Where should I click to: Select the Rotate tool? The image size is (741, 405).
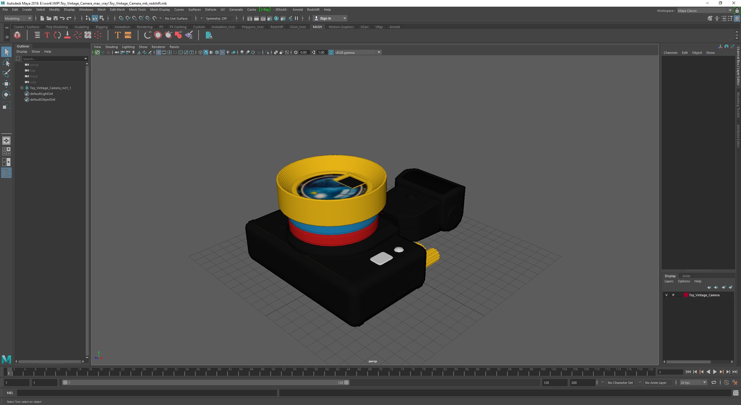coord(6,95)
